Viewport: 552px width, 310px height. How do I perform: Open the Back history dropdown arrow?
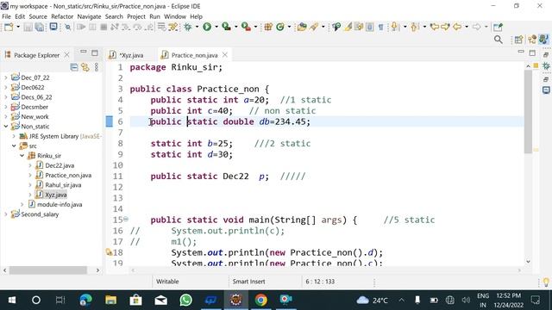click(467, 27)
